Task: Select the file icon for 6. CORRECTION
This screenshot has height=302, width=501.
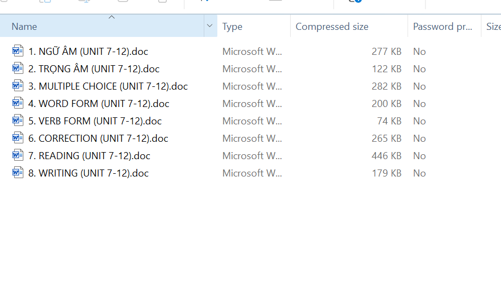Action: point(18,139)
